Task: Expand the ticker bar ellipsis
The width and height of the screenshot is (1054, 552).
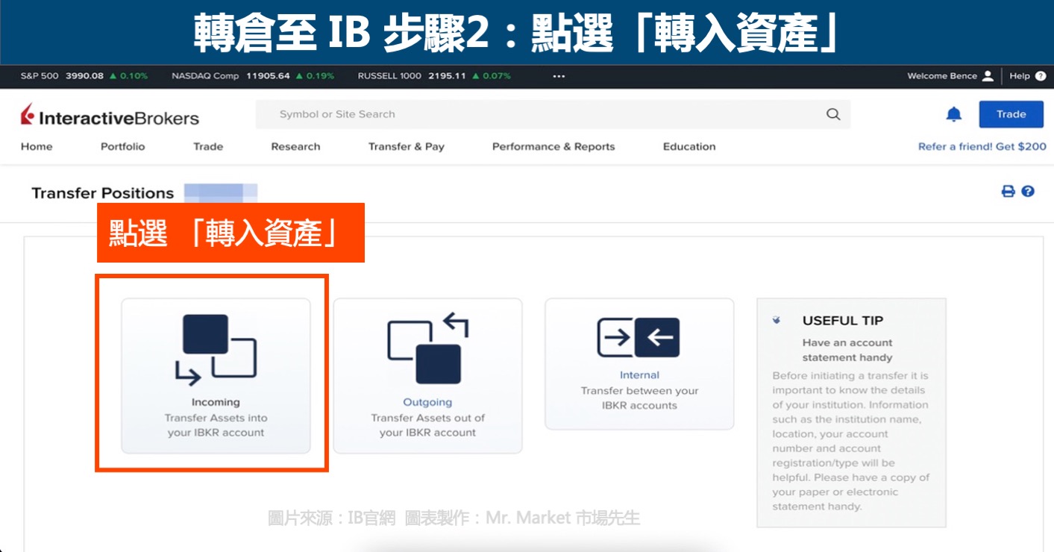Action: coord(559,76)
